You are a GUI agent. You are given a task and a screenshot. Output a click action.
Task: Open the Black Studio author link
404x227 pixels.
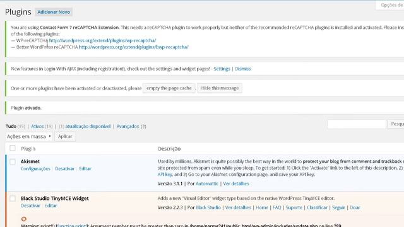pos(208,207)
